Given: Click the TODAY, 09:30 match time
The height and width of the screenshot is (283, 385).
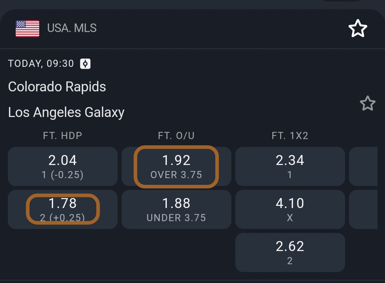Looking at the screenshot, I should point(41,64).
